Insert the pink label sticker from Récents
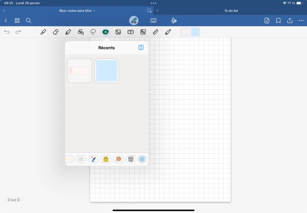The width and height of the screenshot is (307, 213). 79,71
